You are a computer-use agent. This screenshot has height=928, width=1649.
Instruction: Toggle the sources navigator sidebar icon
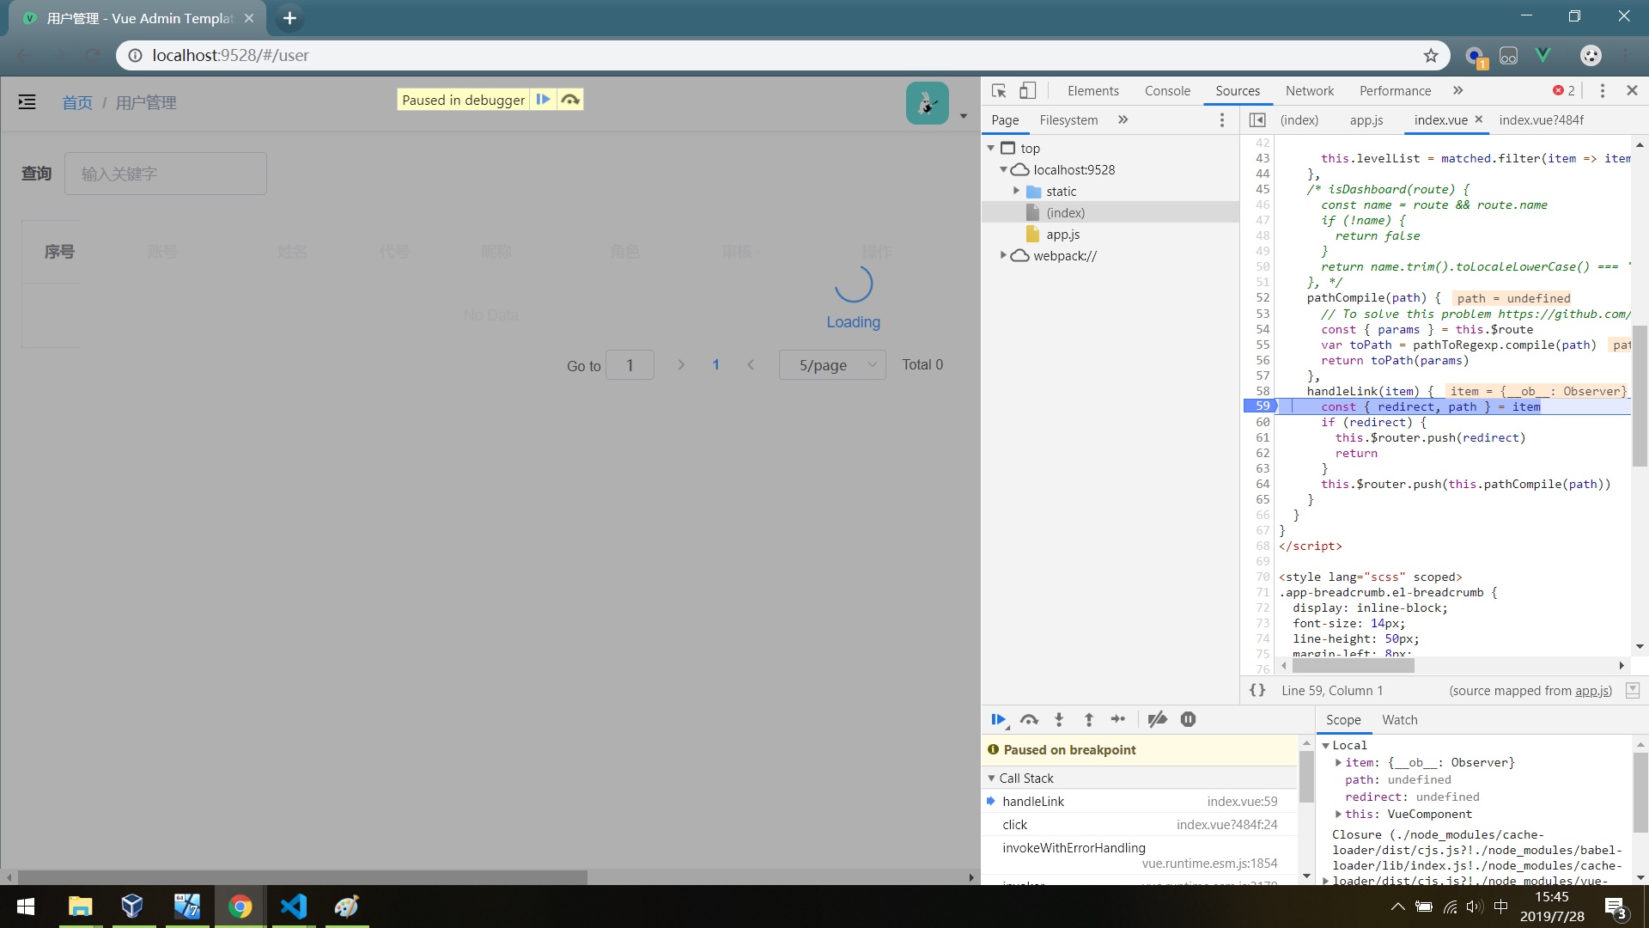pos(1257,120)
